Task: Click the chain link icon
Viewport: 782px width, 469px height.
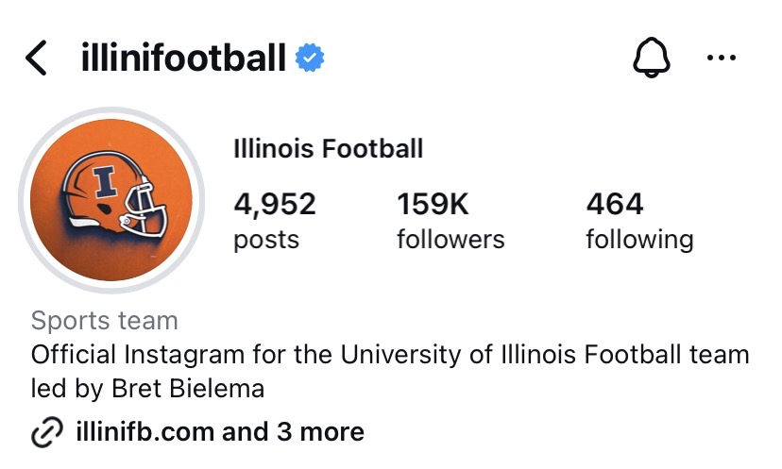Action: click(x=46, y=432)
